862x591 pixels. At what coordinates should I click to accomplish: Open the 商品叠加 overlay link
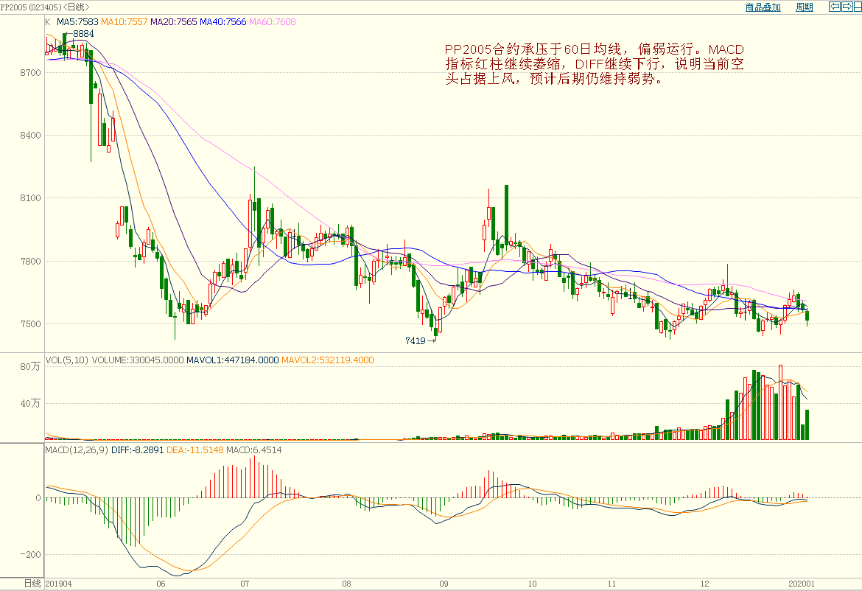click(x=763, y=7)
